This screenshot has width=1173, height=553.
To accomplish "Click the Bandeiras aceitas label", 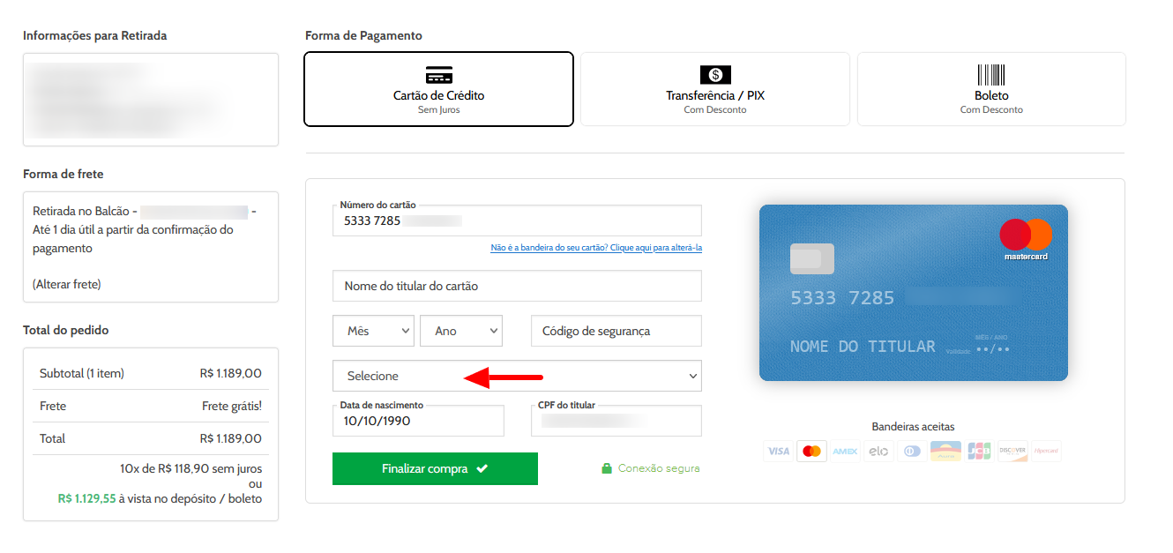I will click(913, 426).
